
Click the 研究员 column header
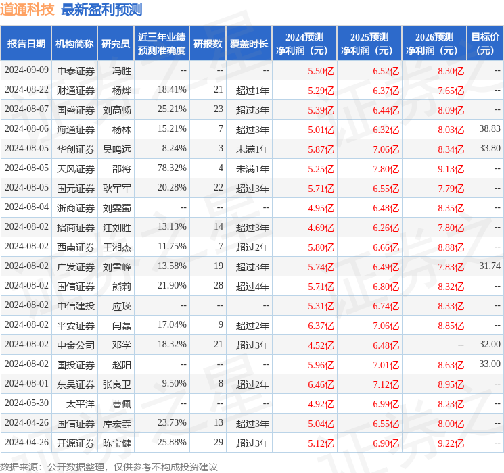116,44
